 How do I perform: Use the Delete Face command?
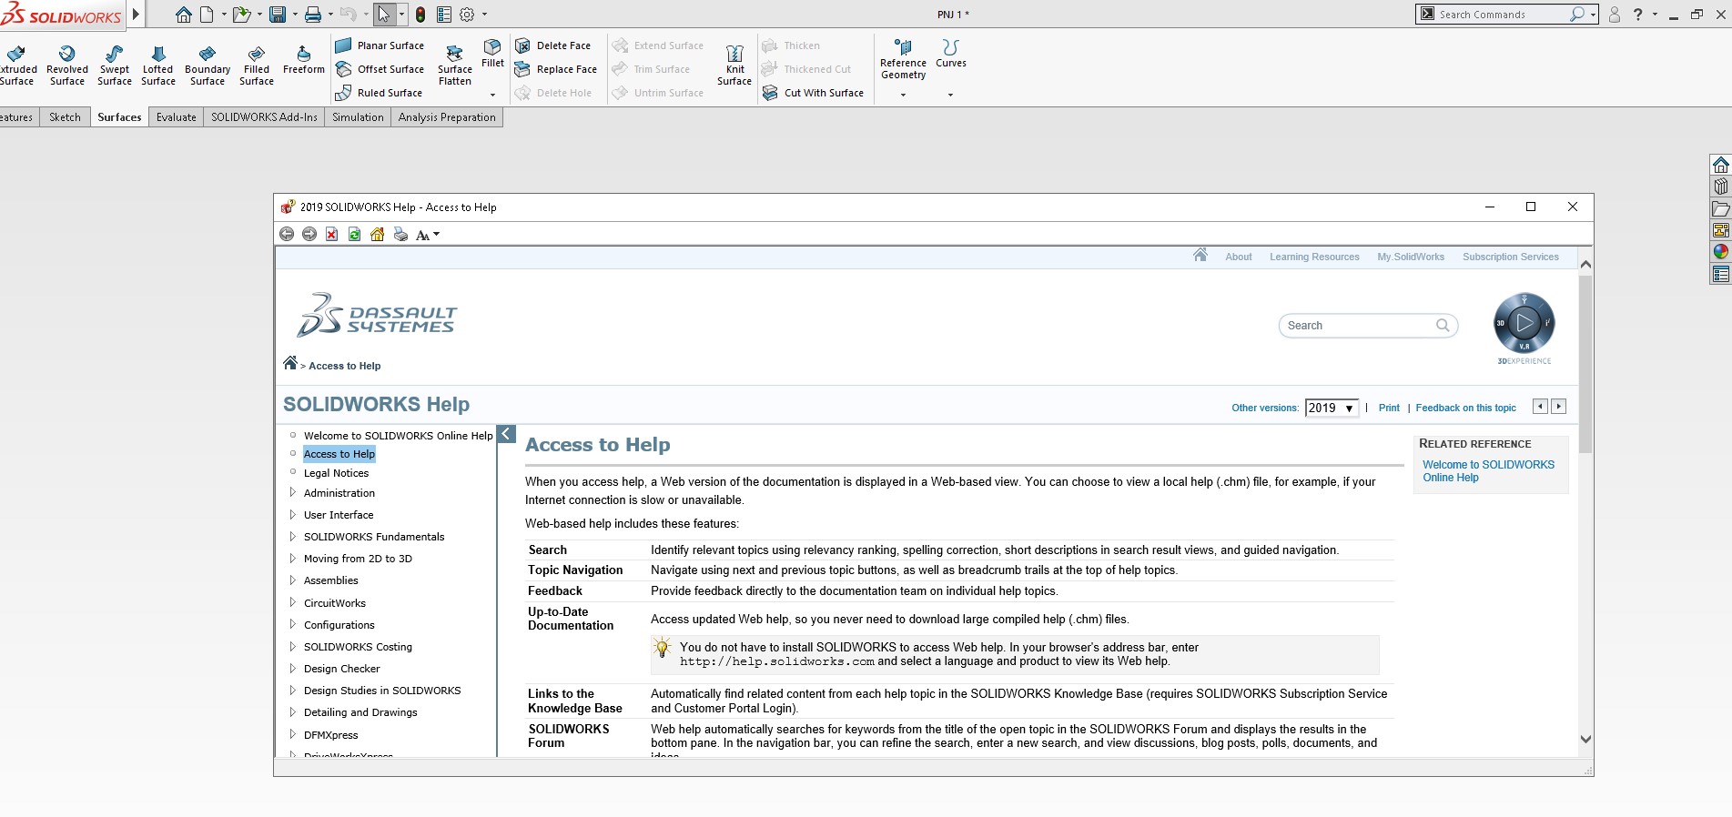pyautogui.click(x=552, y=45)
